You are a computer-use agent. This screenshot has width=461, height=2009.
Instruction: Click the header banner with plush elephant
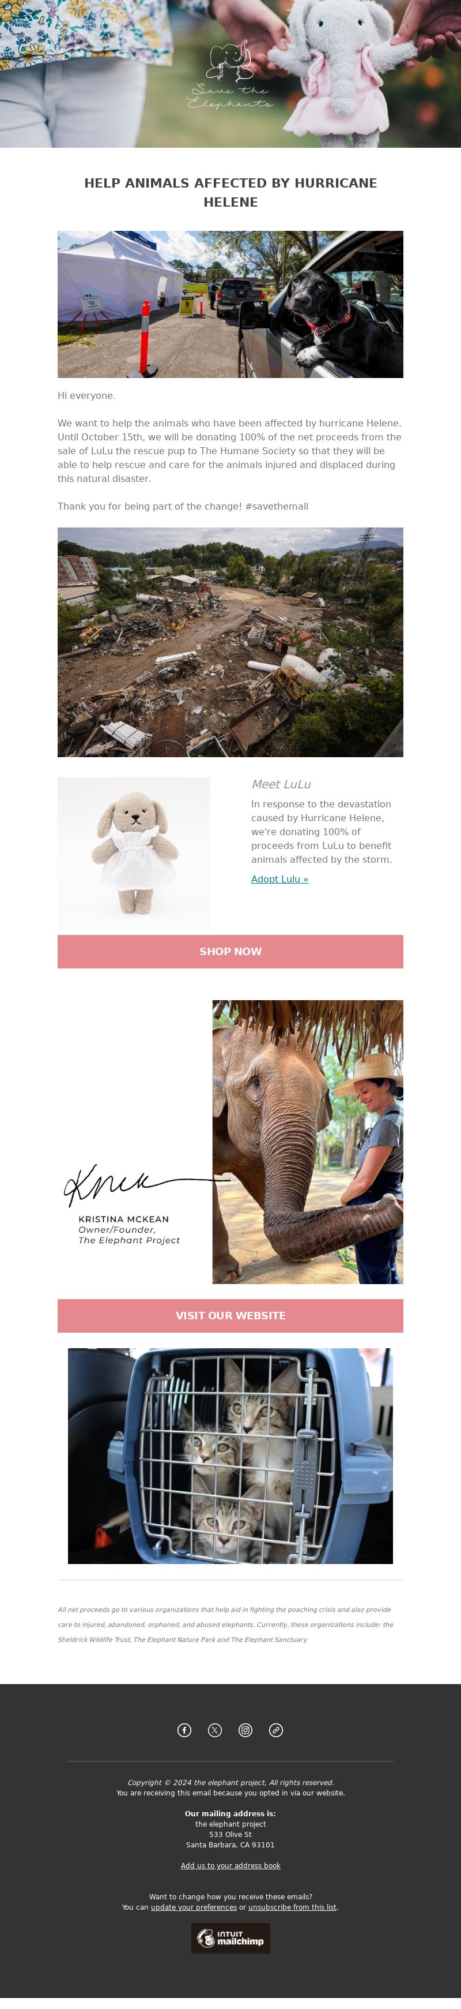click(x=231, y=73)
